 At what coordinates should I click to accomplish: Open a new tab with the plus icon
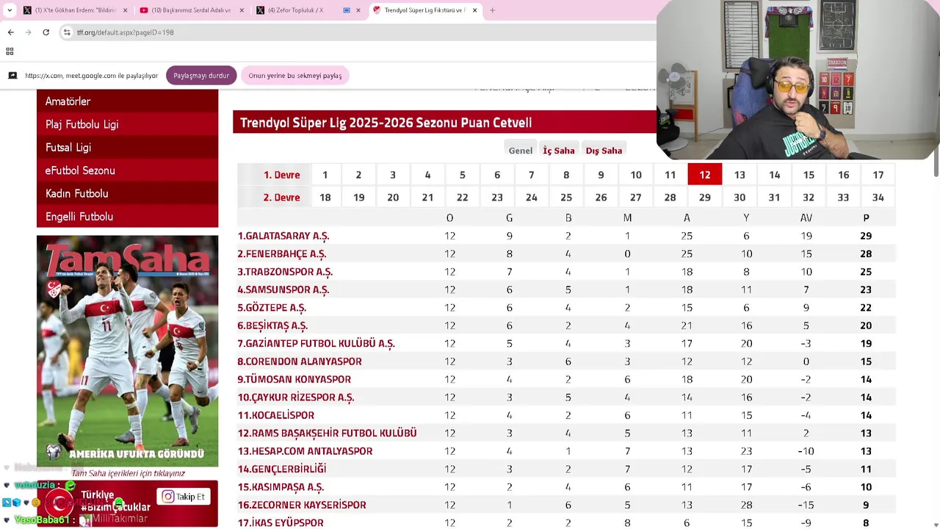pyautogui.click(x=492, y=10)
